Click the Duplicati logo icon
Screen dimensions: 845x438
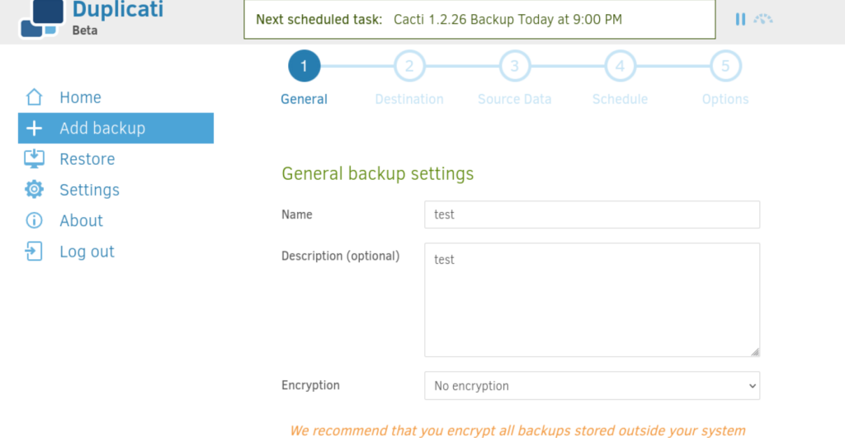(42, 19)
